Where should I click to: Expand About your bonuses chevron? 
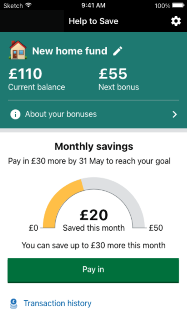pyautogui.click(x=175, y=114)
